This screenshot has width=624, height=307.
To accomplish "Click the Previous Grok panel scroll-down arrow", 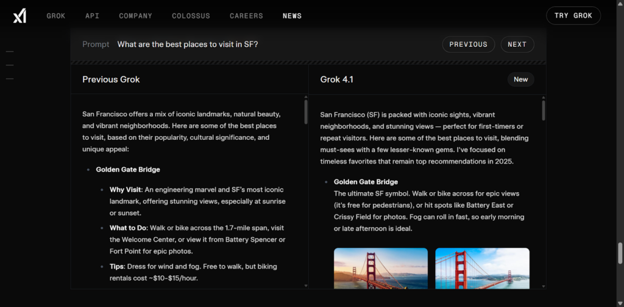I will (x=306, y=285).
